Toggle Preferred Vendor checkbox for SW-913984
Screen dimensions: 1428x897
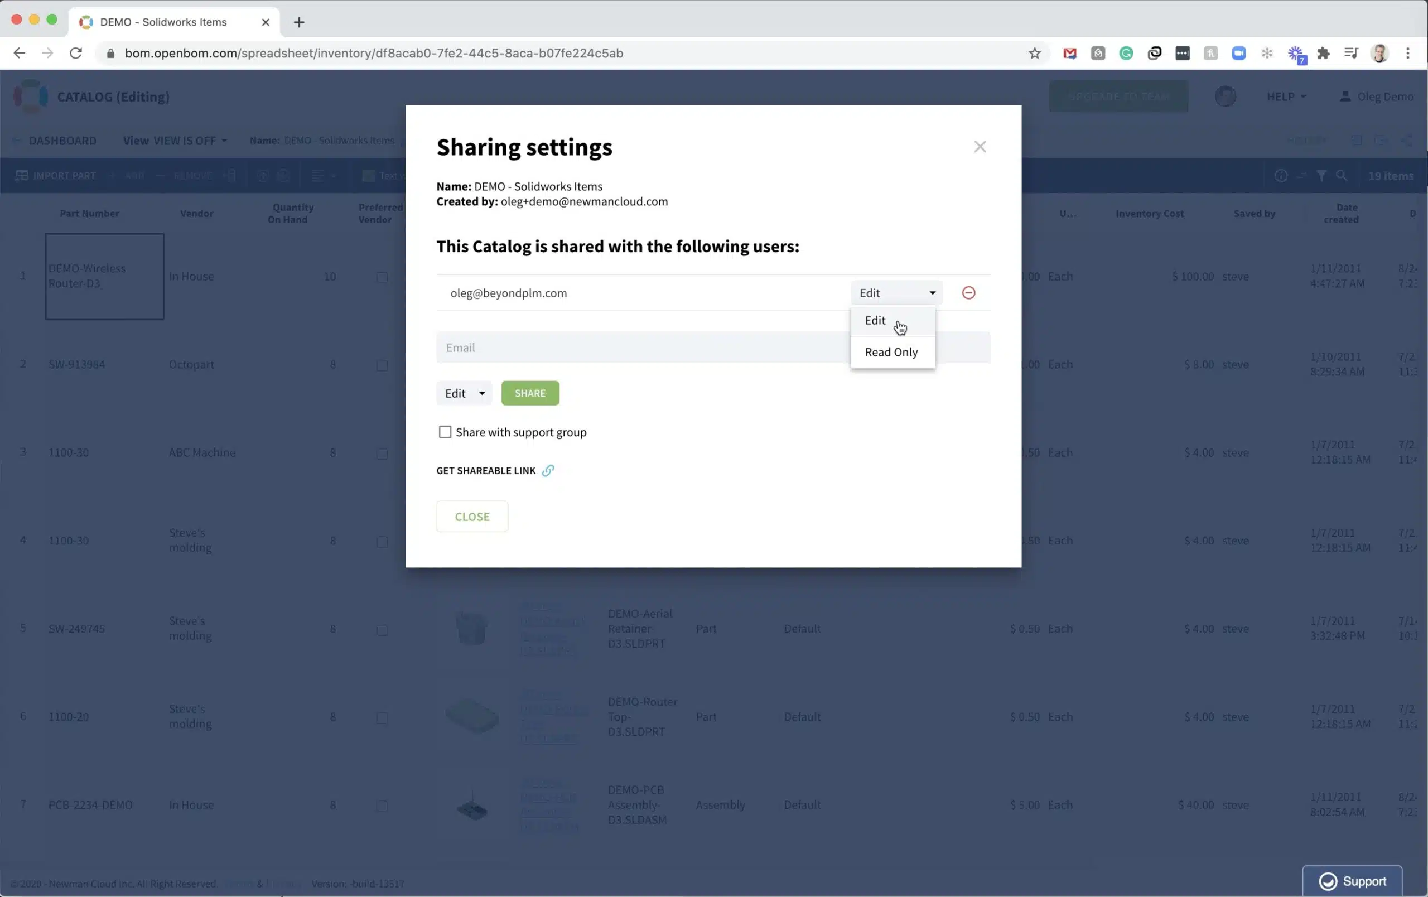[x=382, y=365]
